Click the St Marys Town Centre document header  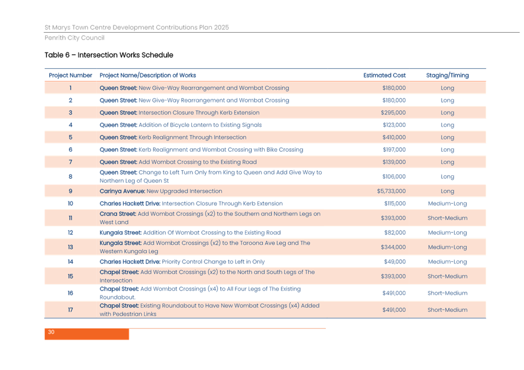(137, 27)
